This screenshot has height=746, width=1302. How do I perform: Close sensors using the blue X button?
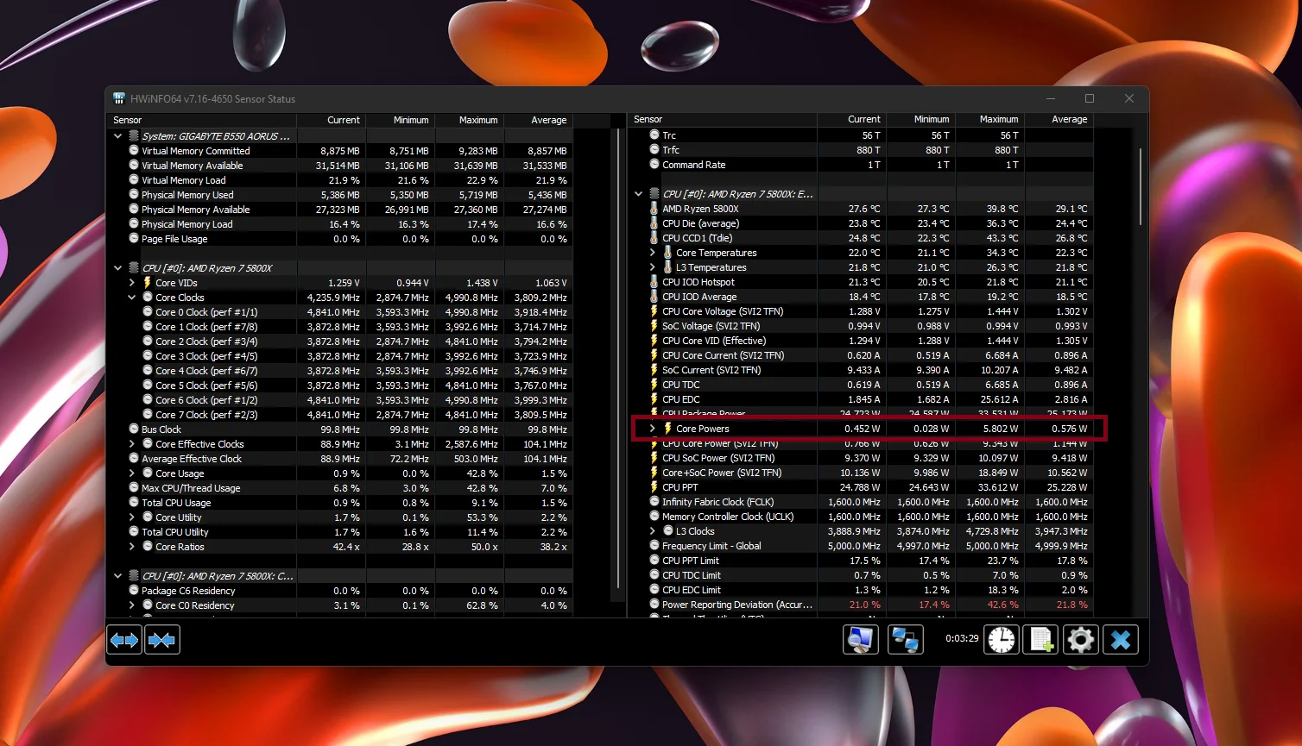[x=1121, y=640]
